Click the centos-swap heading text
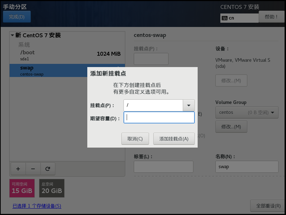Image resolution: width=286 pixels, height=215 pixels. 150,35
